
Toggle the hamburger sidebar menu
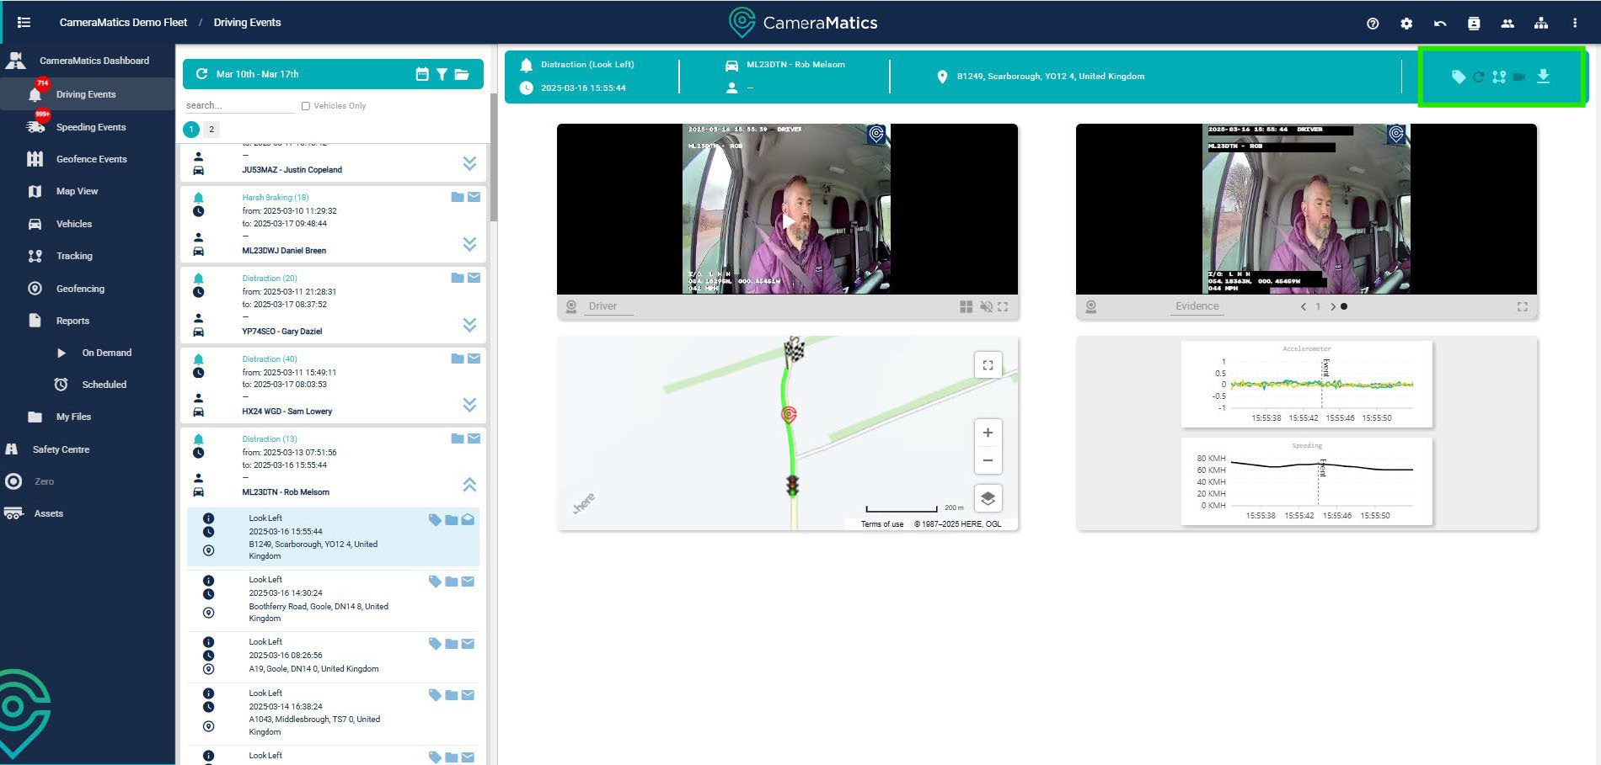pos(24,23)
